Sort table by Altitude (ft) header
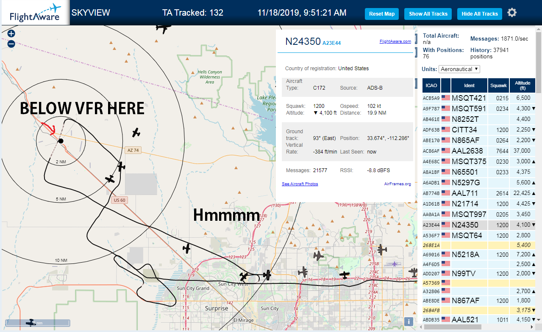This screenshot has width=542, height=332. tap(523, 85)
